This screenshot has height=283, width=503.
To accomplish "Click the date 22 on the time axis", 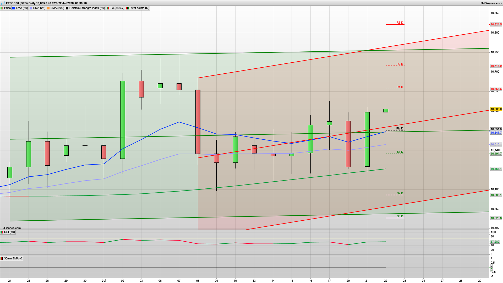I will [386, 281].
